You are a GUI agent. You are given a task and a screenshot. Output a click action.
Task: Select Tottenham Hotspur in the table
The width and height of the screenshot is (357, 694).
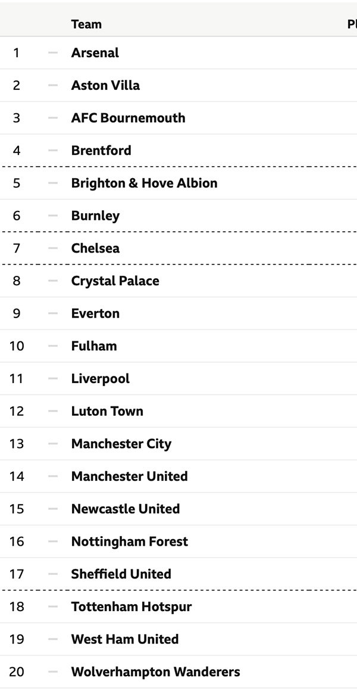tap(131, 606)
